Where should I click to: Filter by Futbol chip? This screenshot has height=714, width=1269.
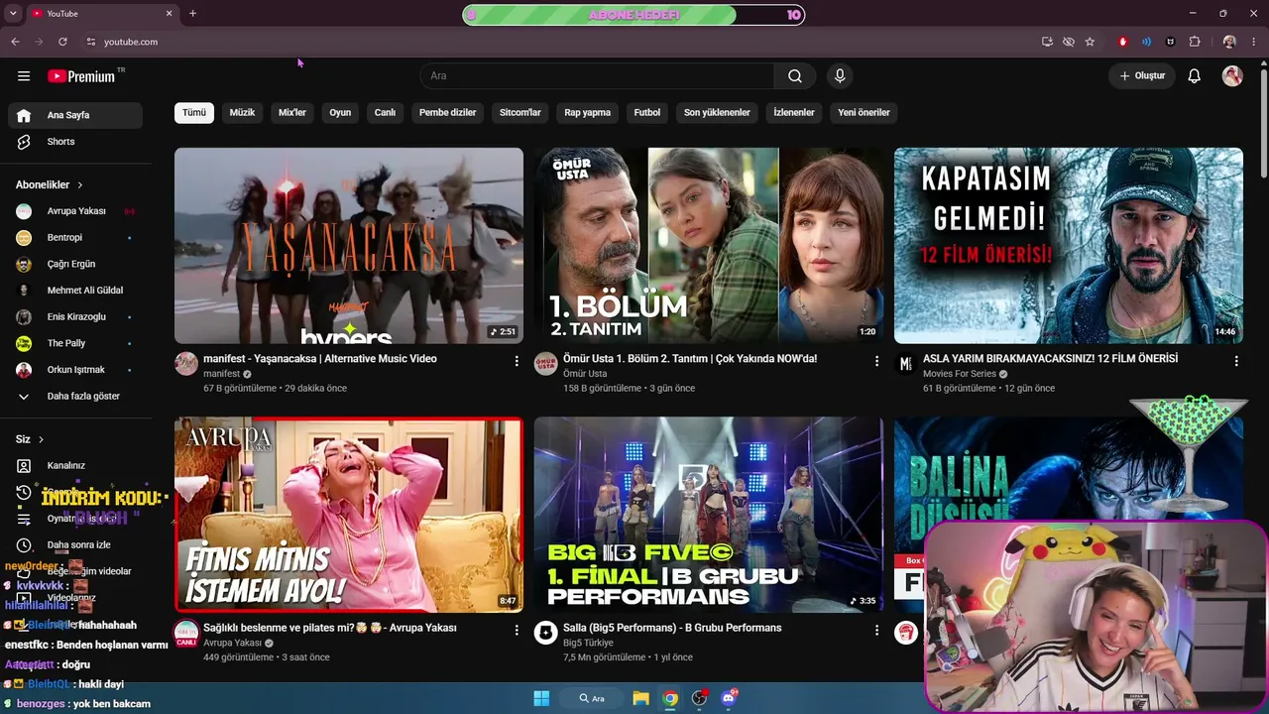(x=647, y=113)
